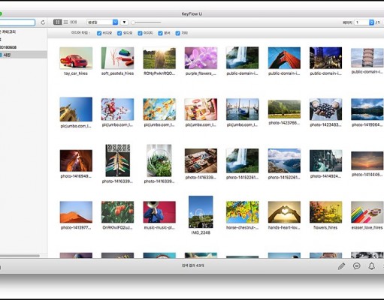Click the sidebar horizontal scrollbar

pyautogui.click(x=20, y=256)
